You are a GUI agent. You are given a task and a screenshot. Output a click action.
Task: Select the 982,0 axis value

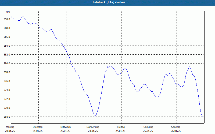[7, 55]
